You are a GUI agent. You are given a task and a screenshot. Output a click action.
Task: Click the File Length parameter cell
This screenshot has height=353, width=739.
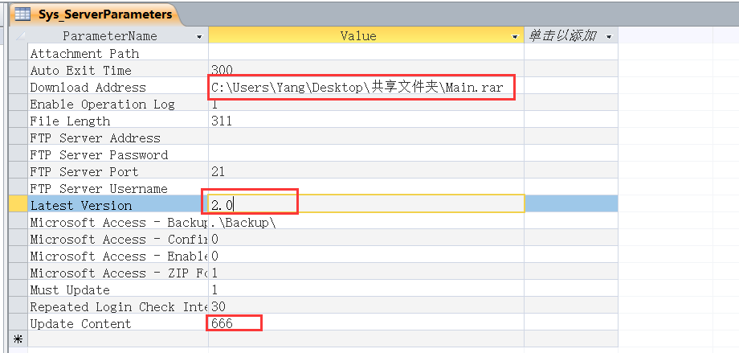pyautogui.click(x=118, y=121)
